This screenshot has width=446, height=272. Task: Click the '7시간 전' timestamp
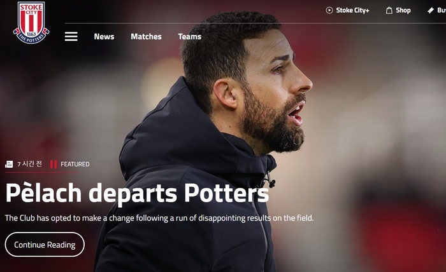[x=29, y=164]
